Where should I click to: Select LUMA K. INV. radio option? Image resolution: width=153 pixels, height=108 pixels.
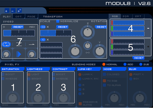80,79
